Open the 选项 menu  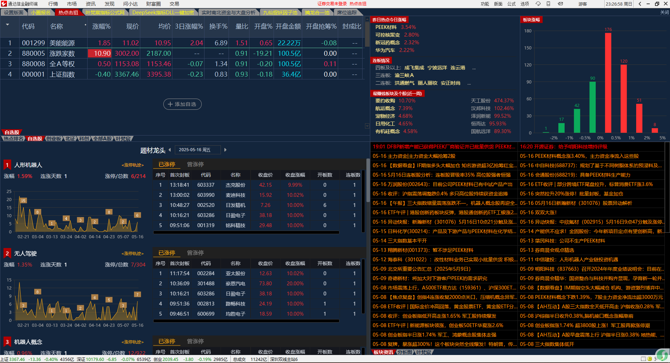pos(525,4)
